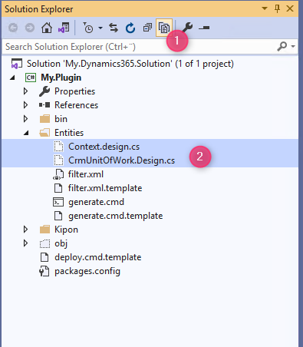
Task: Click the solution node icon
Action: click(x=16, y=64)
